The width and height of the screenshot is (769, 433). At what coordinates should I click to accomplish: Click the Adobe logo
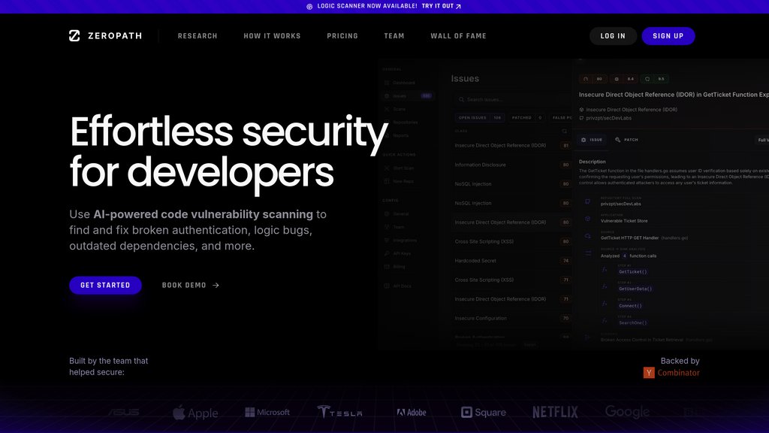tap(412, 413)
